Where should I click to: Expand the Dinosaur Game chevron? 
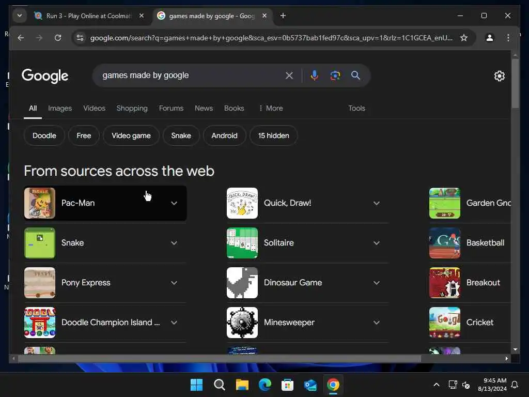click(377, 283)
